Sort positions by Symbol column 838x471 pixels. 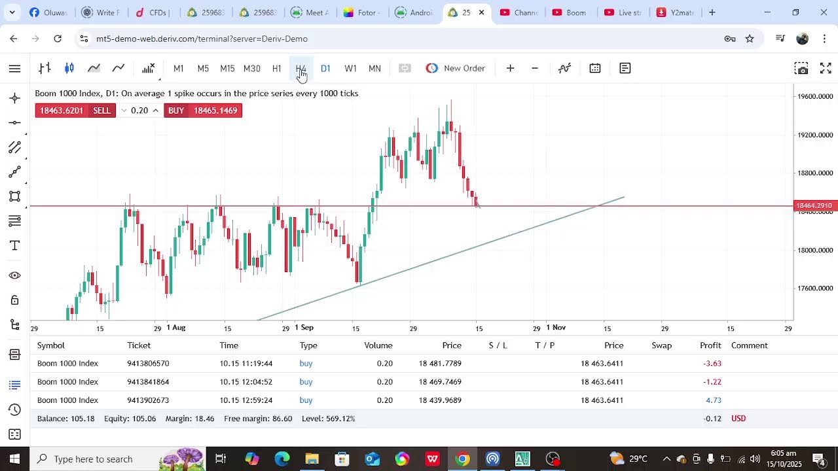click(x=51, y=345)
